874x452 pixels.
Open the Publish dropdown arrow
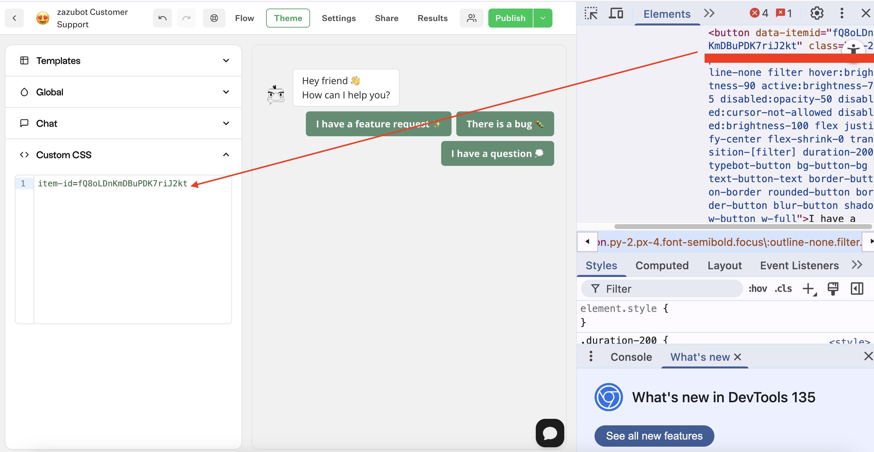click(x=543, y=18)
